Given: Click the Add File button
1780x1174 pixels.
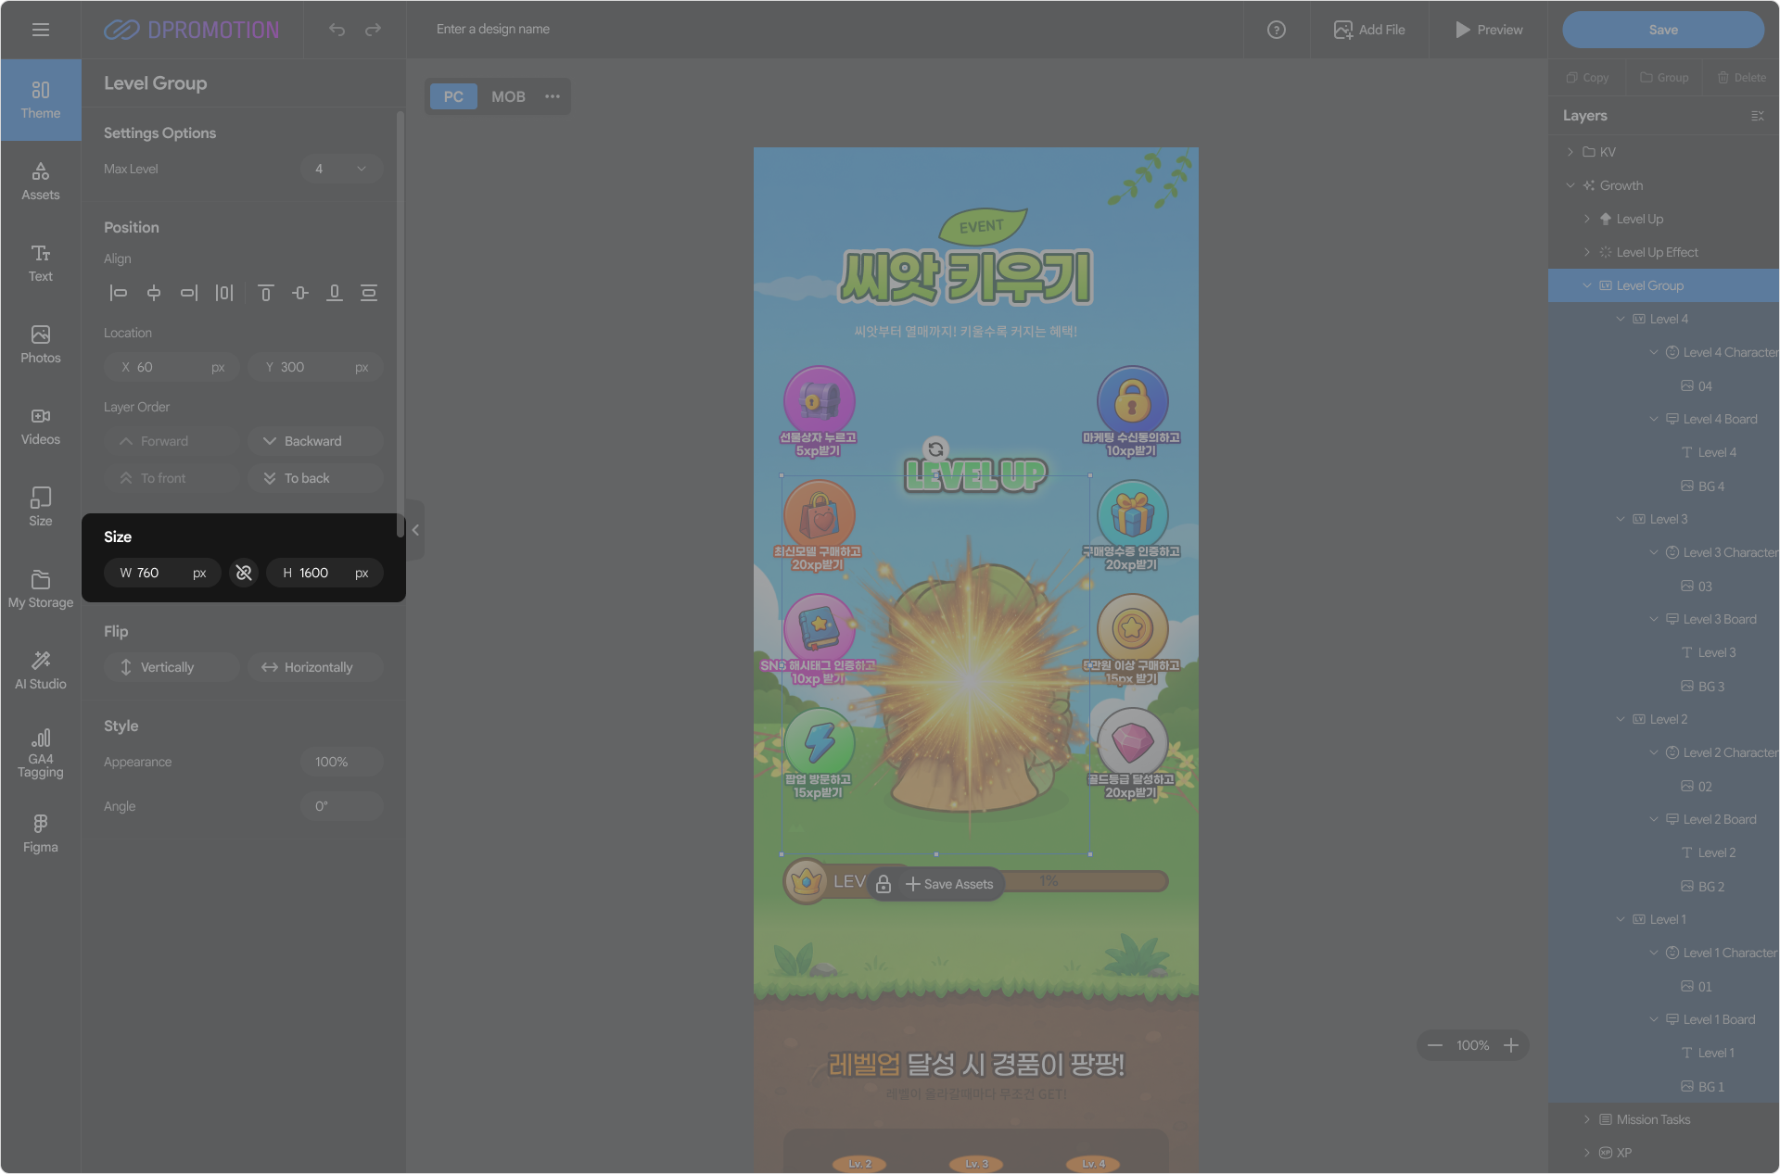Looking at the screenshot, I should click(x=1369, y=30).
